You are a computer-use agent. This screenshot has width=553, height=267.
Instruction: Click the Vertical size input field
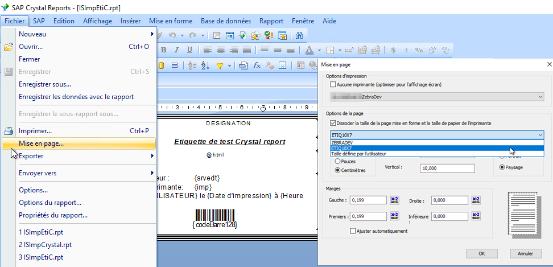pyautogui.click(x=447, y=168)
